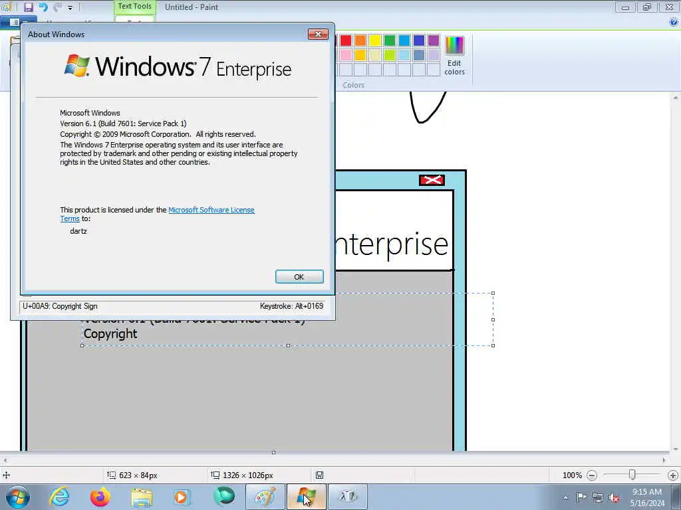Click the vertical scrollbar down arrow
The height and width of the screenshot is (510, 681).
click(x=676, y=450)
